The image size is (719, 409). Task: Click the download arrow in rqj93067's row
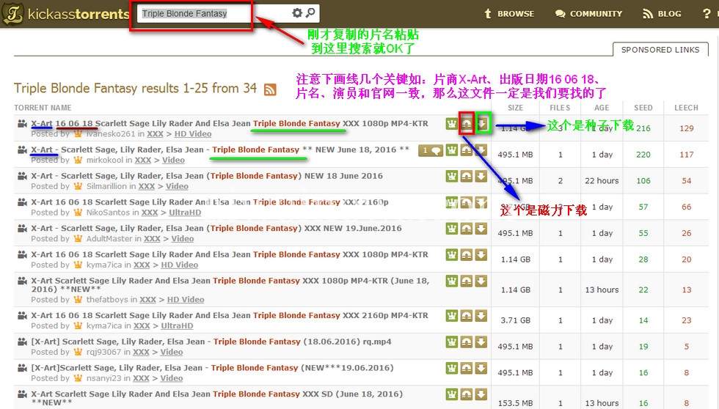(x=481, y=342)
